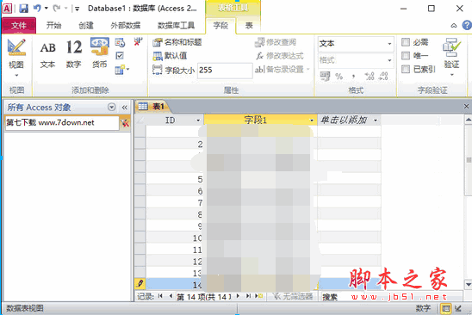Switch to design view status icon
Image resolution: width=472 pixels, height=315 pixels.
point(458,308)
